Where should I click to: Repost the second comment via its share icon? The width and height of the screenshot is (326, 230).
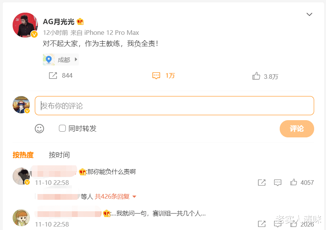262,224
